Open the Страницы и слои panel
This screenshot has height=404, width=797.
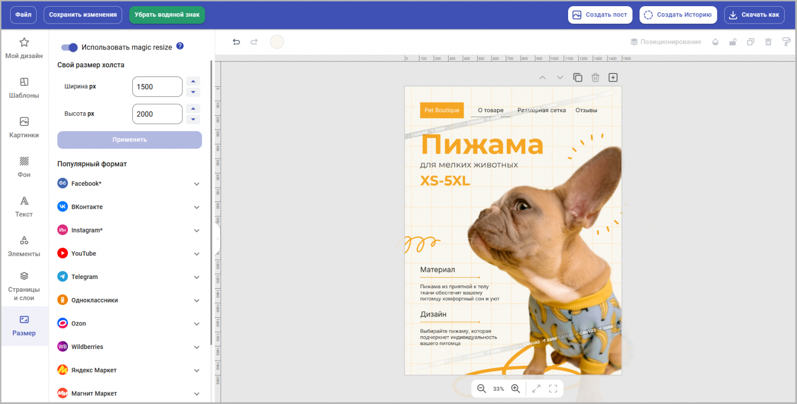(x=24, y=285)
